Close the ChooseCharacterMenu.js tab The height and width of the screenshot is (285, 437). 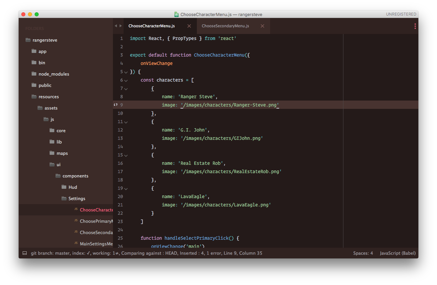click(x=189, y=26)
